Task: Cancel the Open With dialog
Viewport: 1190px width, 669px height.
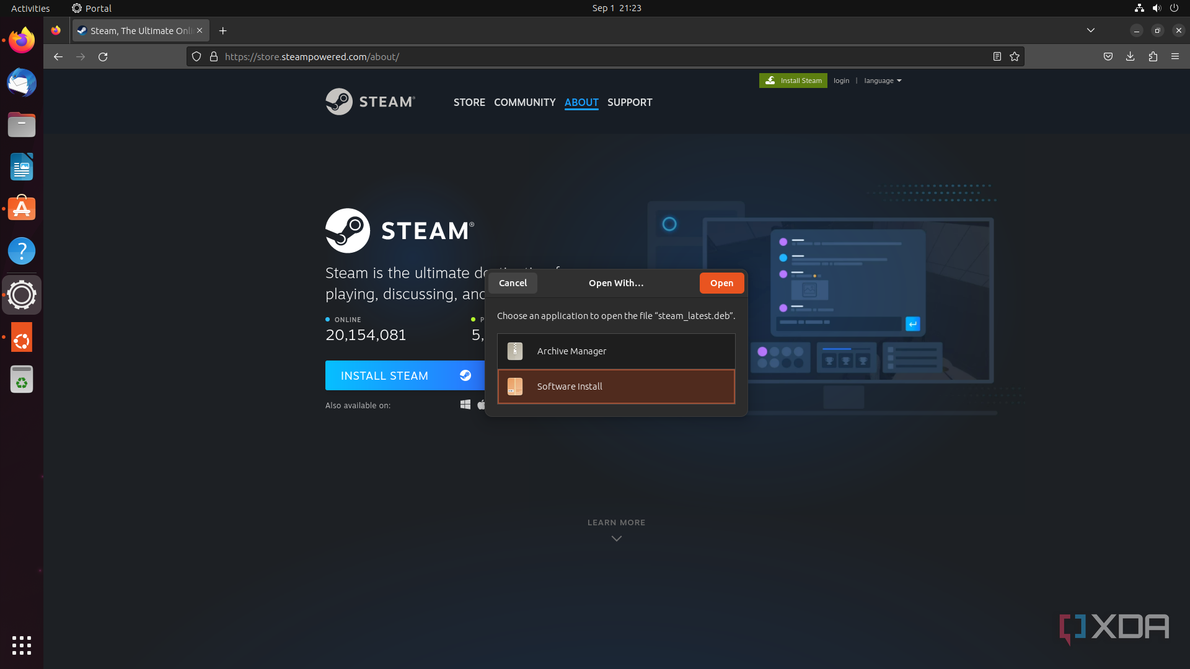Action: pyautogui.click(x=513, y=283)
